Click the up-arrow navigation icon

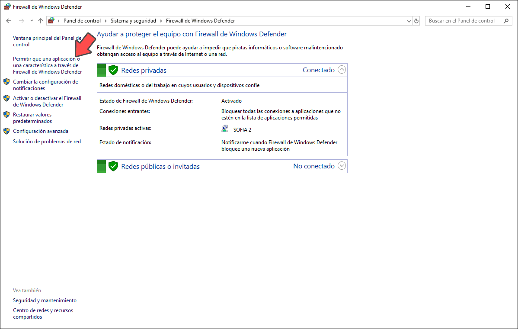coord(40,20)
